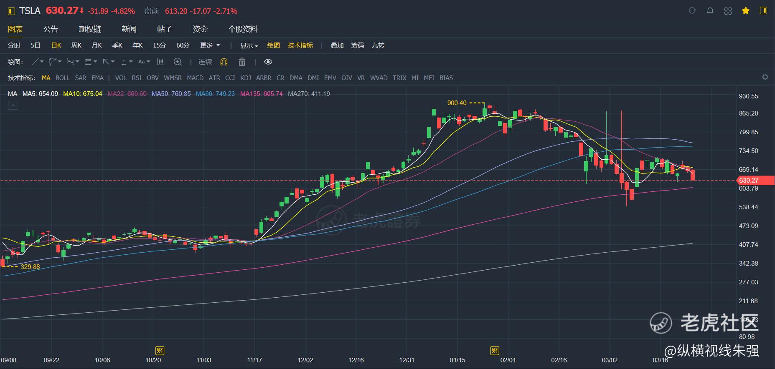Click the pink MA135: 605.74 legend label
The image size is (775, 369).
262,94
